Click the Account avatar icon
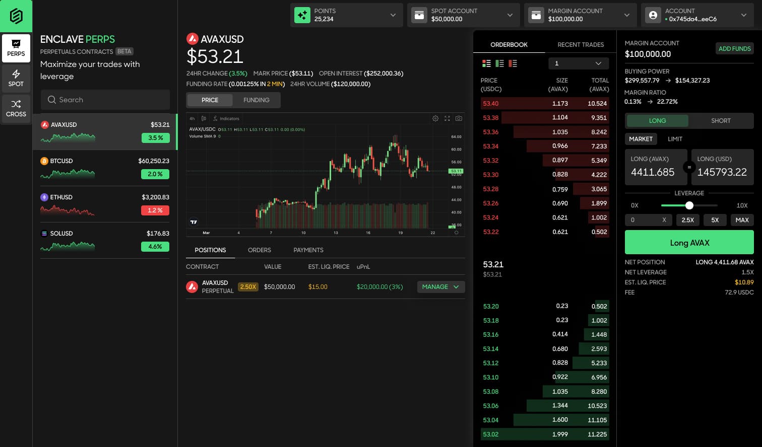 (653, 15)
